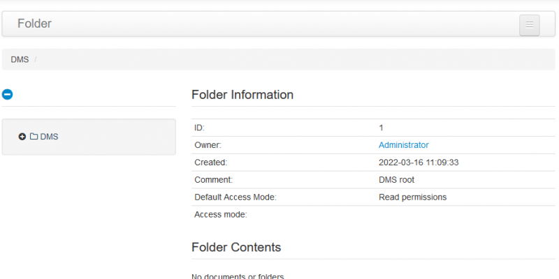Screen dimensions: 559x279
Task: Click the Folder Information heading
Action: 242,95
